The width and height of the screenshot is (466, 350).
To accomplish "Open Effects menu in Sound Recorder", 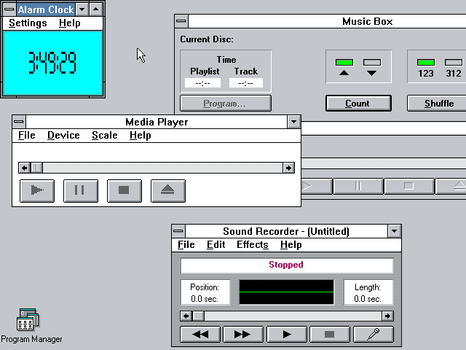I will pos(253,245).
